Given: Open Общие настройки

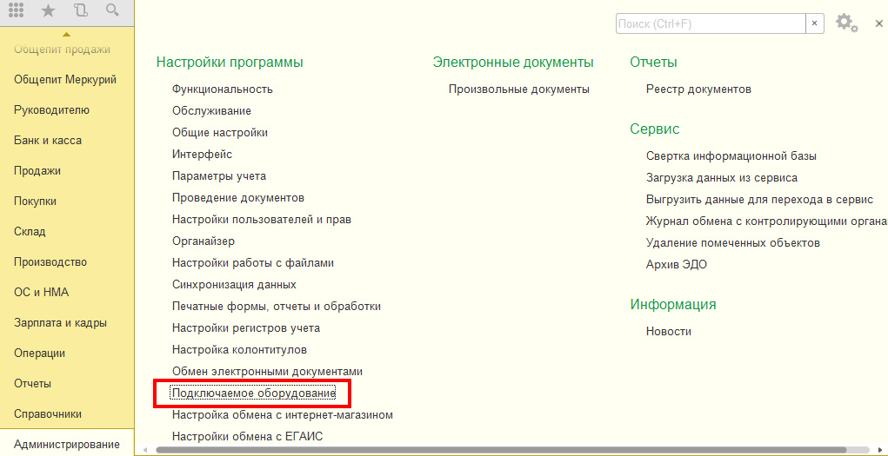Looking at the screenshot, I should [220, 133].
